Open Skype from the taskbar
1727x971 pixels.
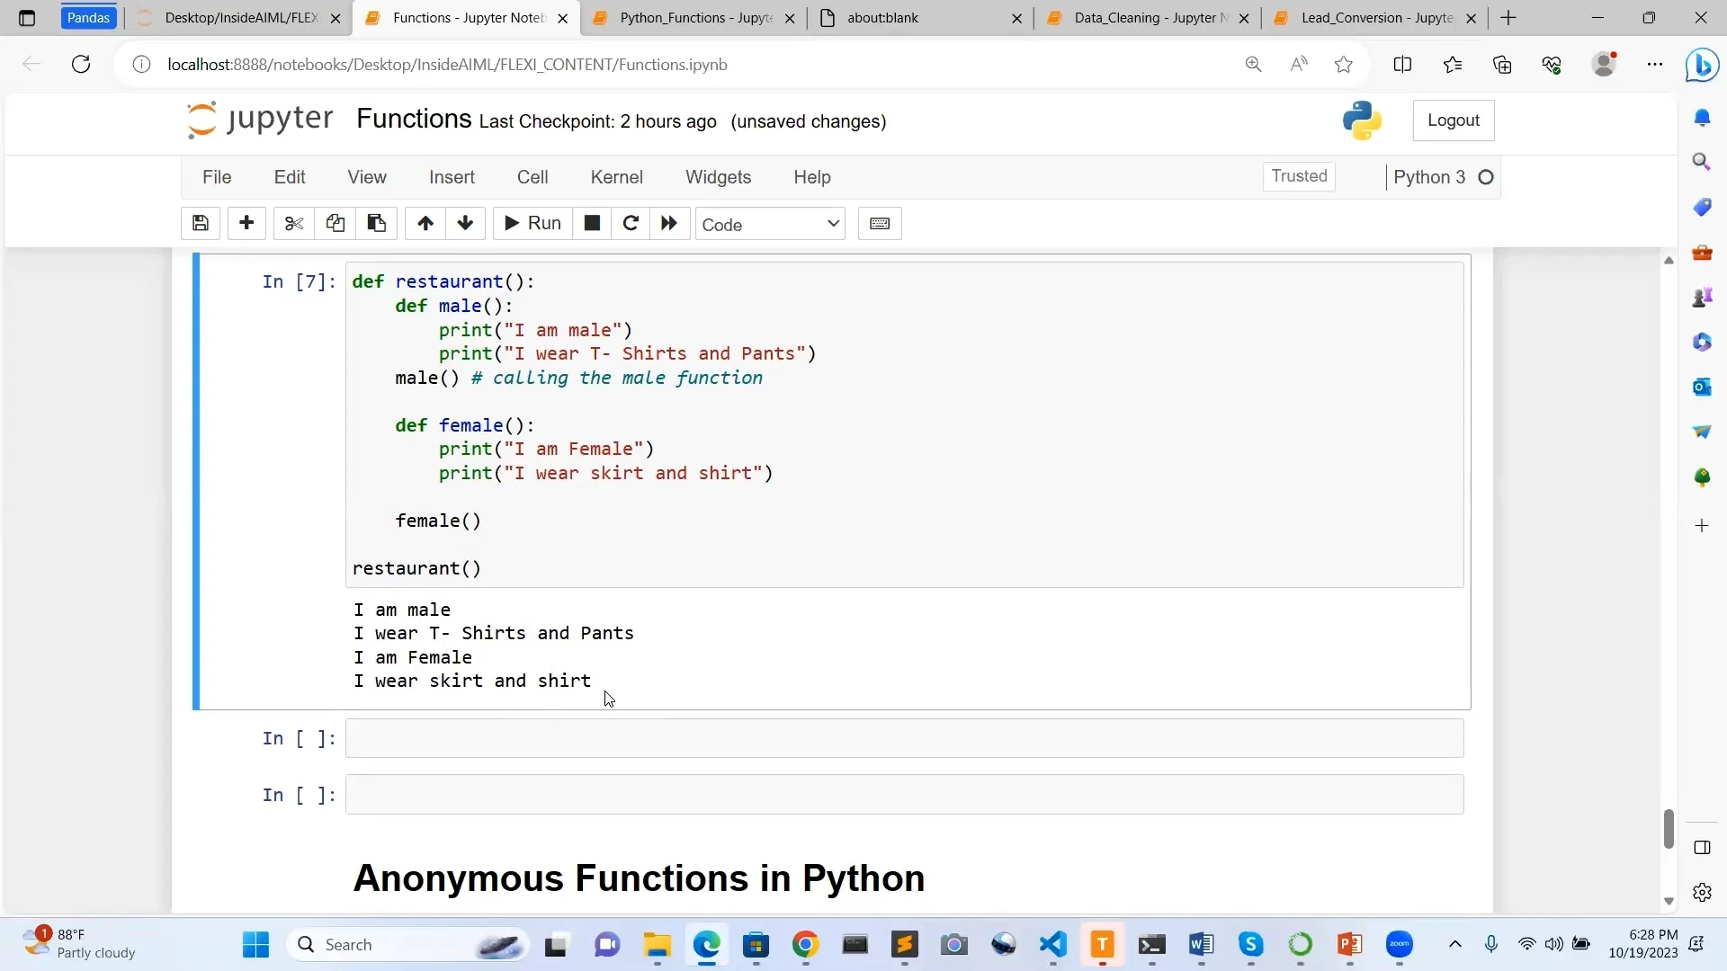(1251, 945)
